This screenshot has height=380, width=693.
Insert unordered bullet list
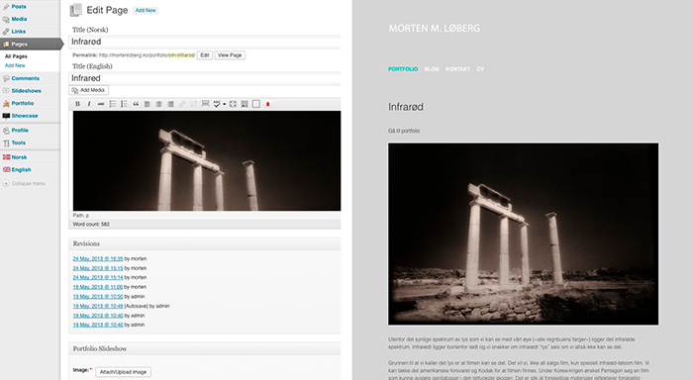coord(113,104)
